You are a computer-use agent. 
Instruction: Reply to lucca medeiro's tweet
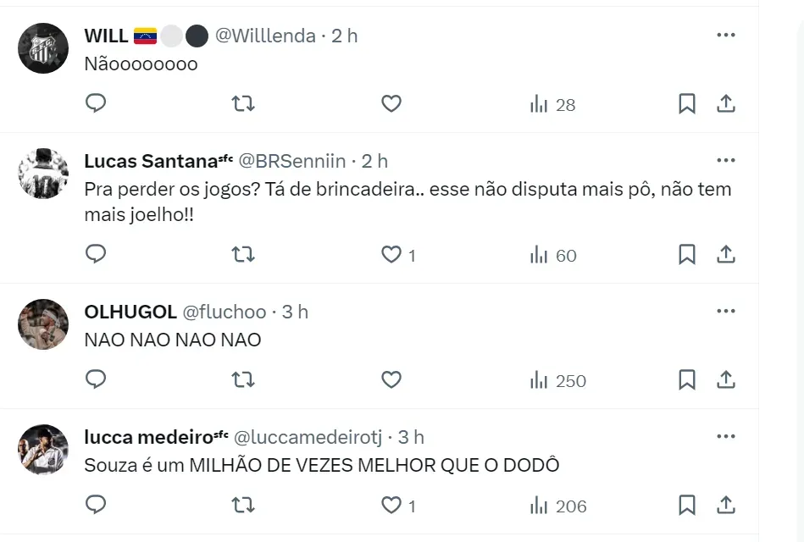coord(97,506)
